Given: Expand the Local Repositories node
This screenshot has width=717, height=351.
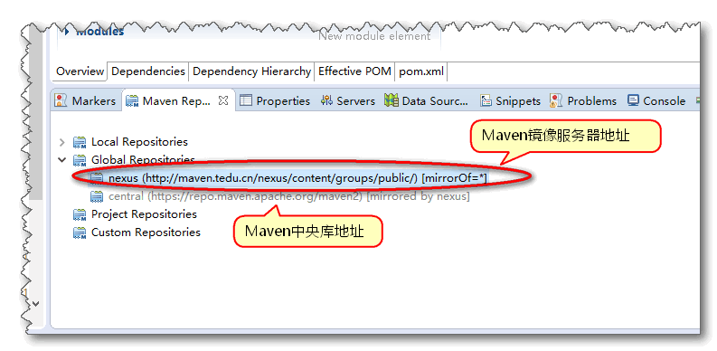Looking at the screenshot, I should click(62, 142).
